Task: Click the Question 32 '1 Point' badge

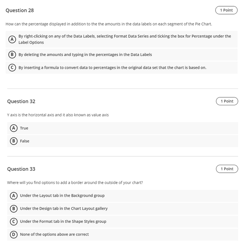Action: pyautogui.click(x=227, y=101)
